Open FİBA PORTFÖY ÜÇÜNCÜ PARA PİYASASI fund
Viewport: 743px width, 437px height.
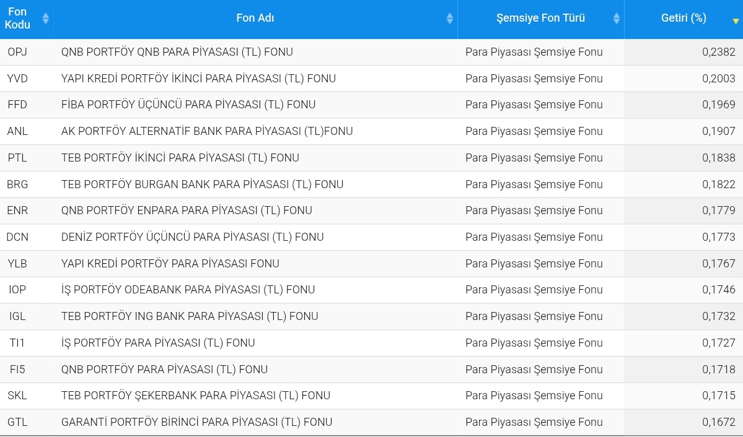(188, 105)
